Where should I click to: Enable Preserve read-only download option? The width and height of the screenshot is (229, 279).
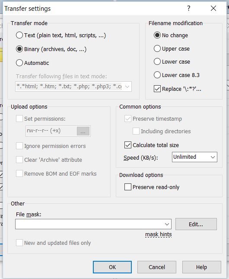point(128,187)
